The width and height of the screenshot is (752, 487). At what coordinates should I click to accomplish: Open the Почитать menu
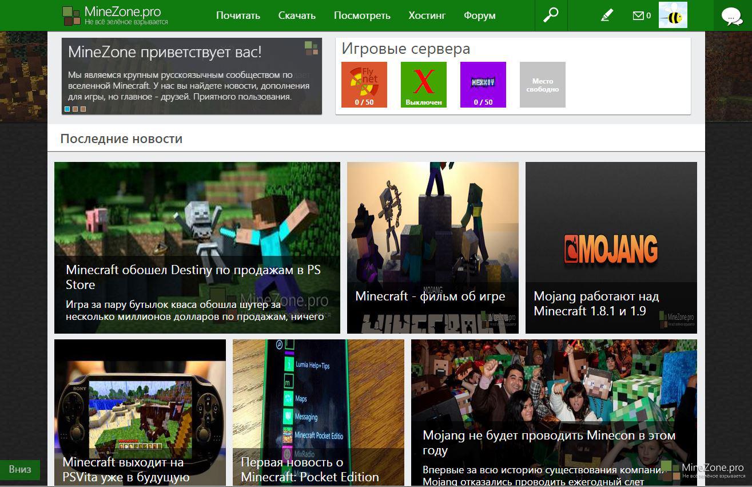tap(238, 15)
